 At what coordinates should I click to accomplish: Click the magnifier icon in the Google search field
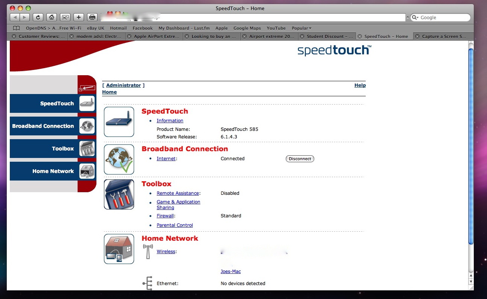(415, 18)
